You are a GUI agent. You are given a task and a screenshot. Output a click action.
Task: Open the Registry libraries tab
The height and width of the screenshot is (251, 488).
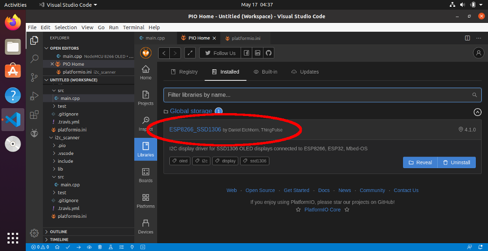[184, 72]
